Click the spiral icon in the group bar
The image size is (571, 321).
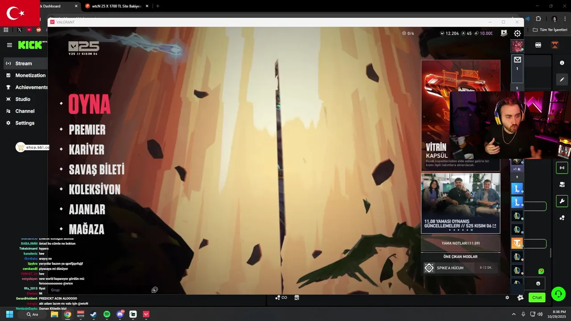click(154, 290)
